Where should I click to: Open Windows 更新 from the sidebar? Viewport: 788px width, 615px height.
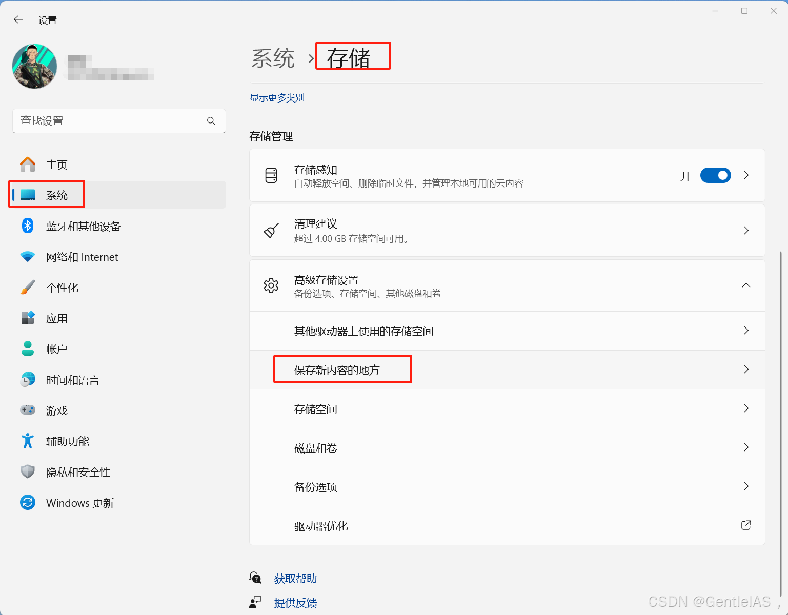click(79, 503)
